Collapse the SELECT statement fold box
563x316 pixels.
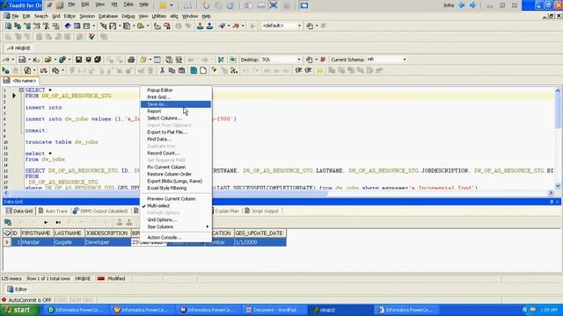[x=21, y=90]
